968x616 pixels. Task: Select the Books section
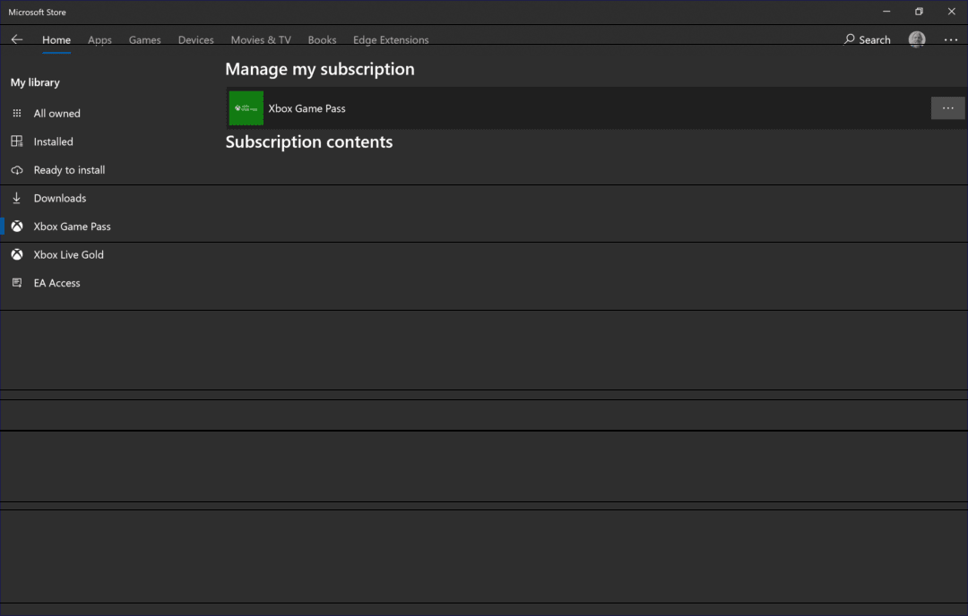(322, 39)
